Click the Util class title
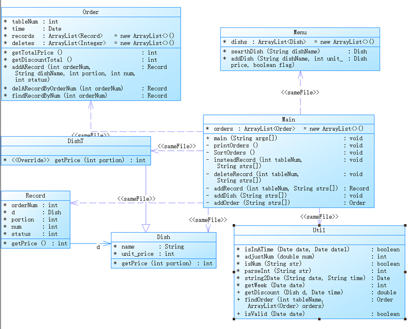 (319, 230)
